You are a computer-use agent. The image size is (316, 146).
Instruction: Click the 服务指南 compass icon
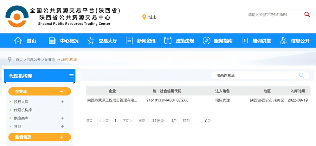[x=206, y=41]
